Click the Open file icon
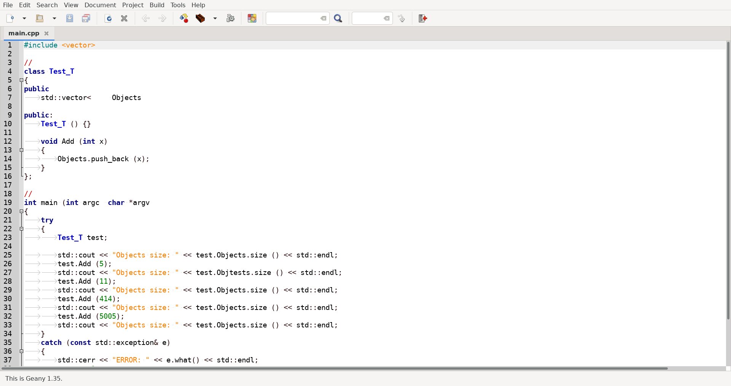The width and height of the screenshot is (731, 386). [40, 18]
